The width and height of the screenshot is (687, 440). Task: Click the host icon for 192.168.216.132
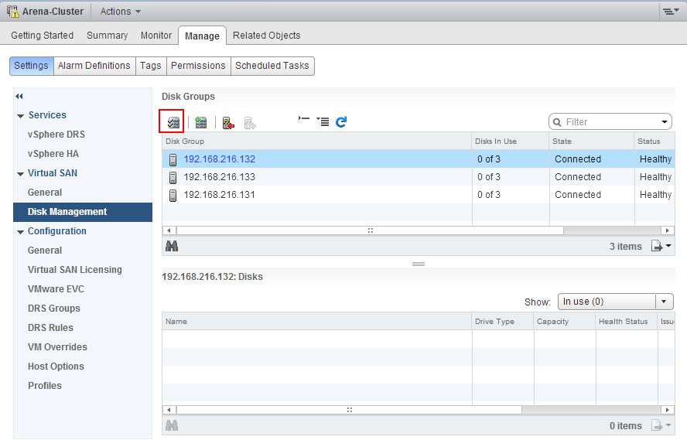(x=173, y=160)
